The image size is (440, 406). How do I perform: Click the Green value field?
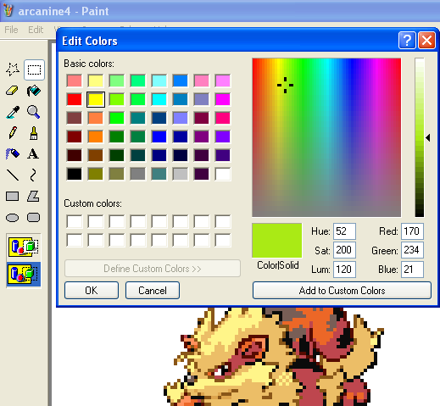(x=412, y=250)
